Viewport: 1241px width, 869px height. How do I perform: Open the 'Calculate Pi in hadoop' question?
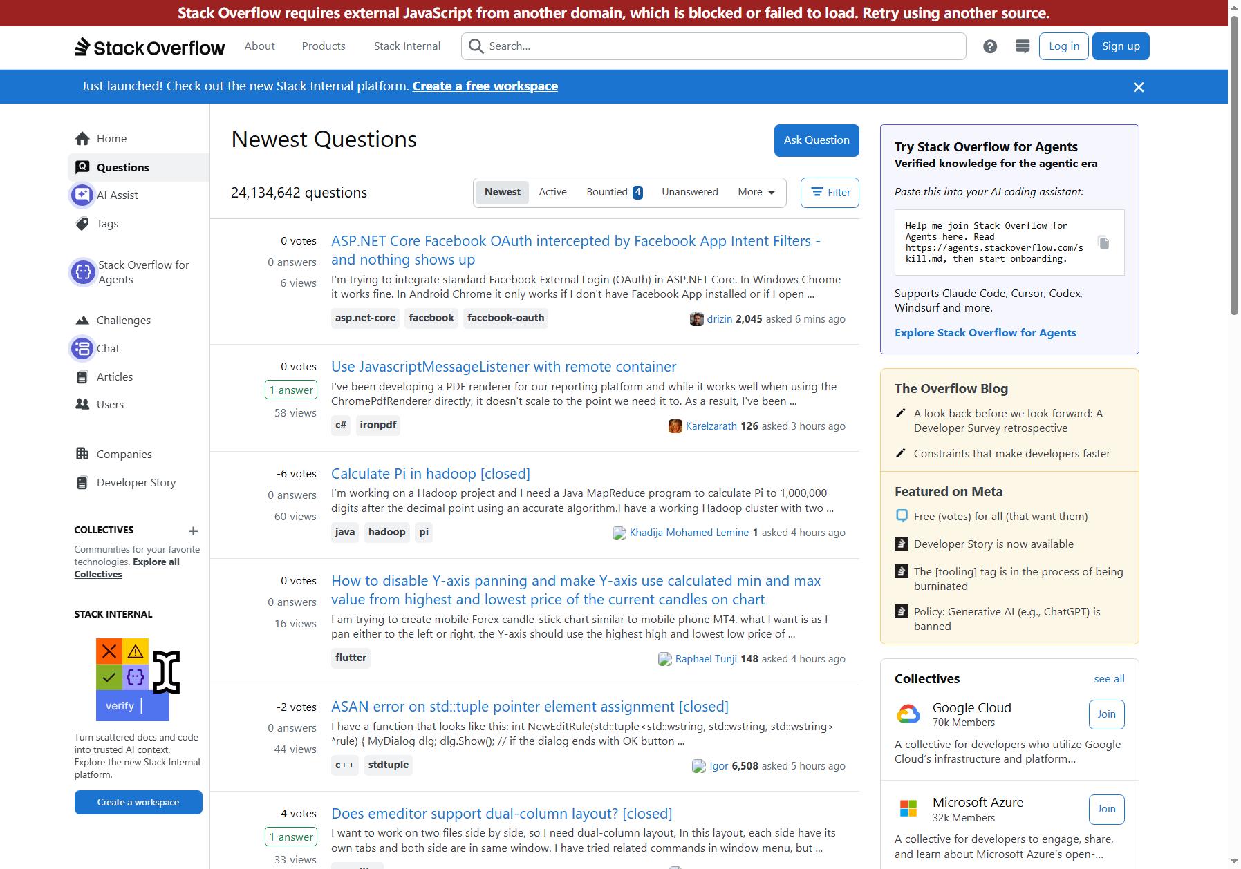pyautogui.click(x=431, y=474)
